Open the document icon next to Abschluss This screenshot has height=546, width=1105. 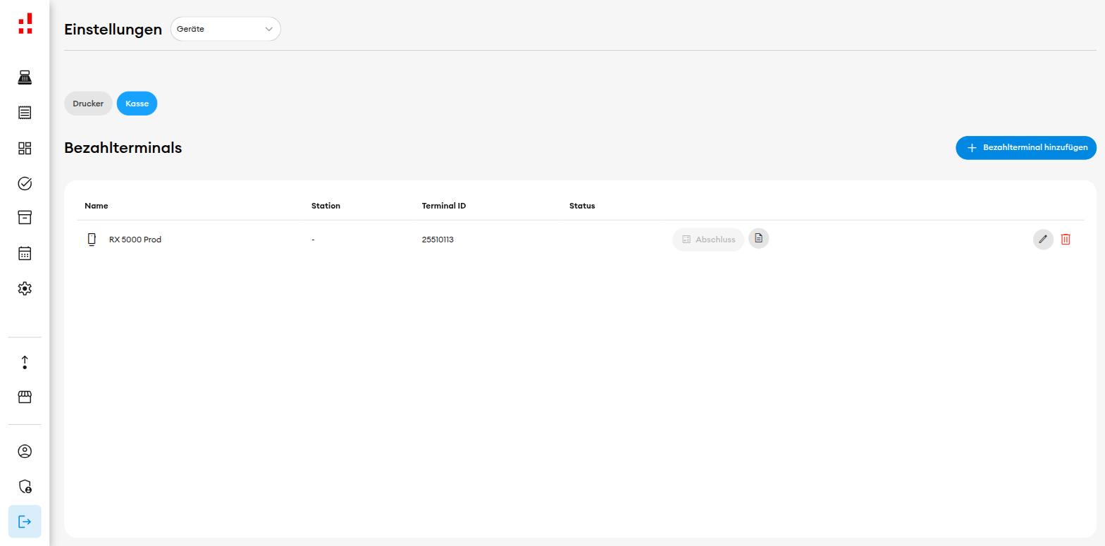[x=758, y=238]
